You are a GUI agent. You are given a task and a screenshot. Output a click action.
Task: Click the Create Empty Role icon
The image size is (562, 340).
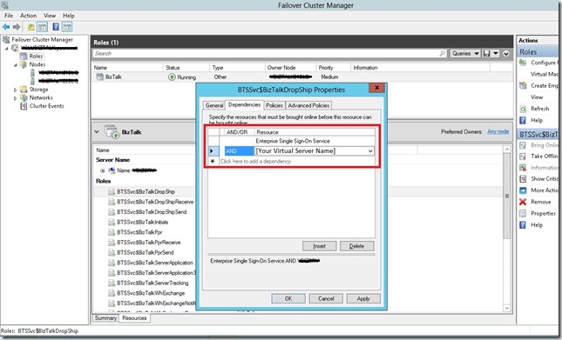point(523,86)
